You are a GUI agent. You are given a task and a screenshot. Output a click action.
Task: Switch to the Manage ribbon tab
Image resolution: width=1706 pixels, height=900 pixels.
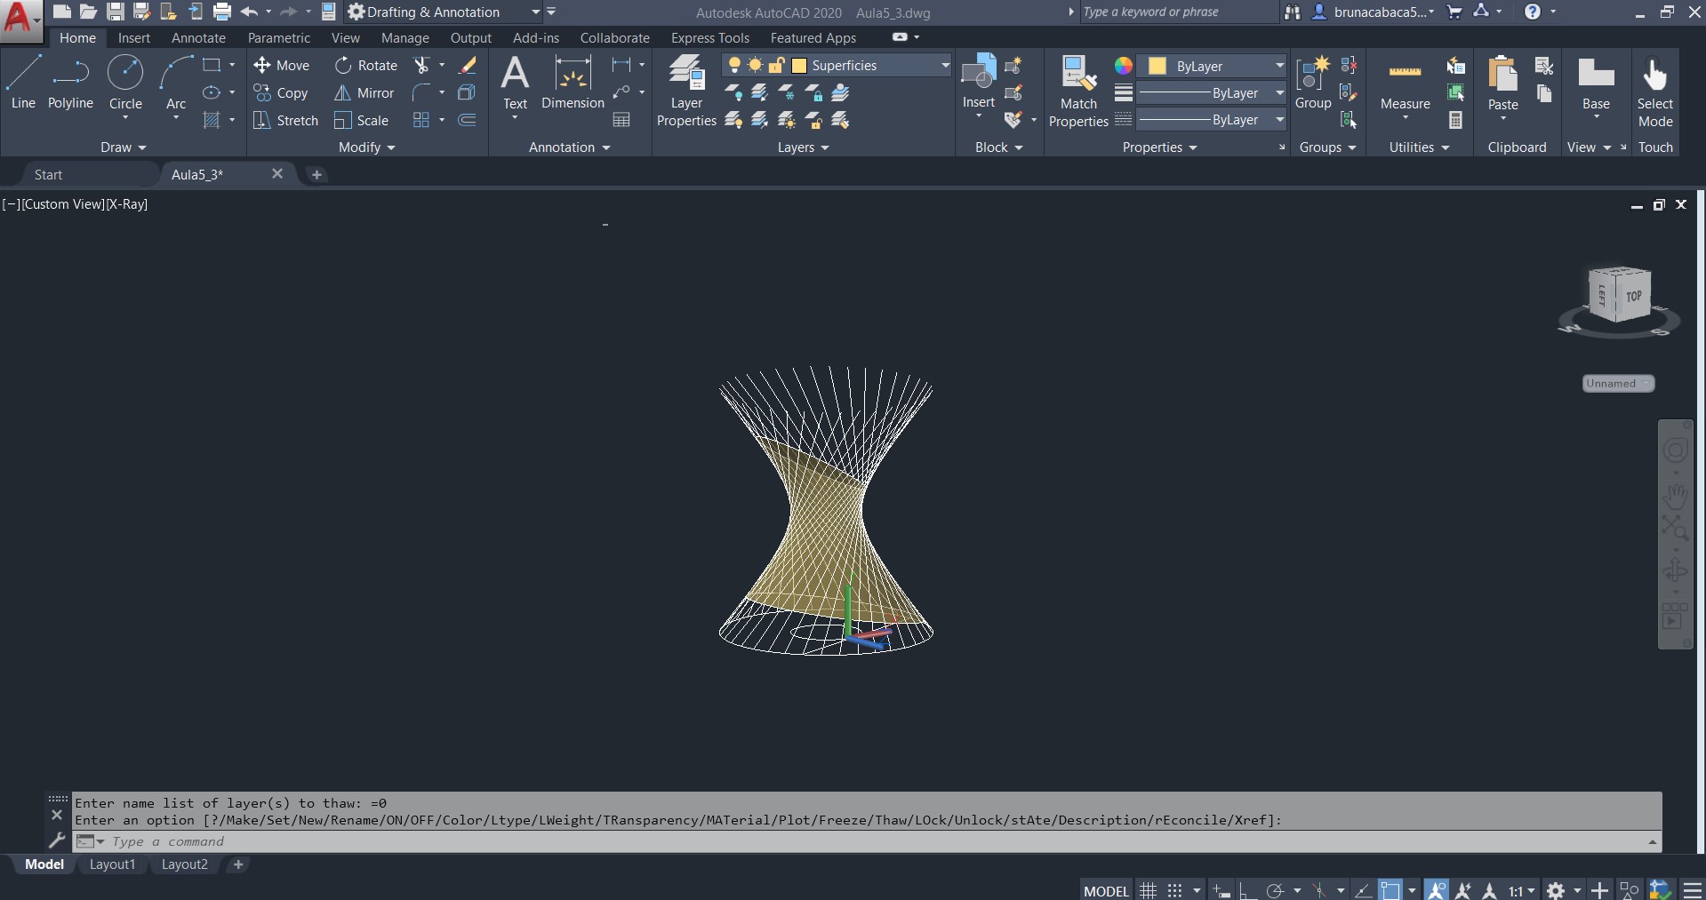point(404,37)
